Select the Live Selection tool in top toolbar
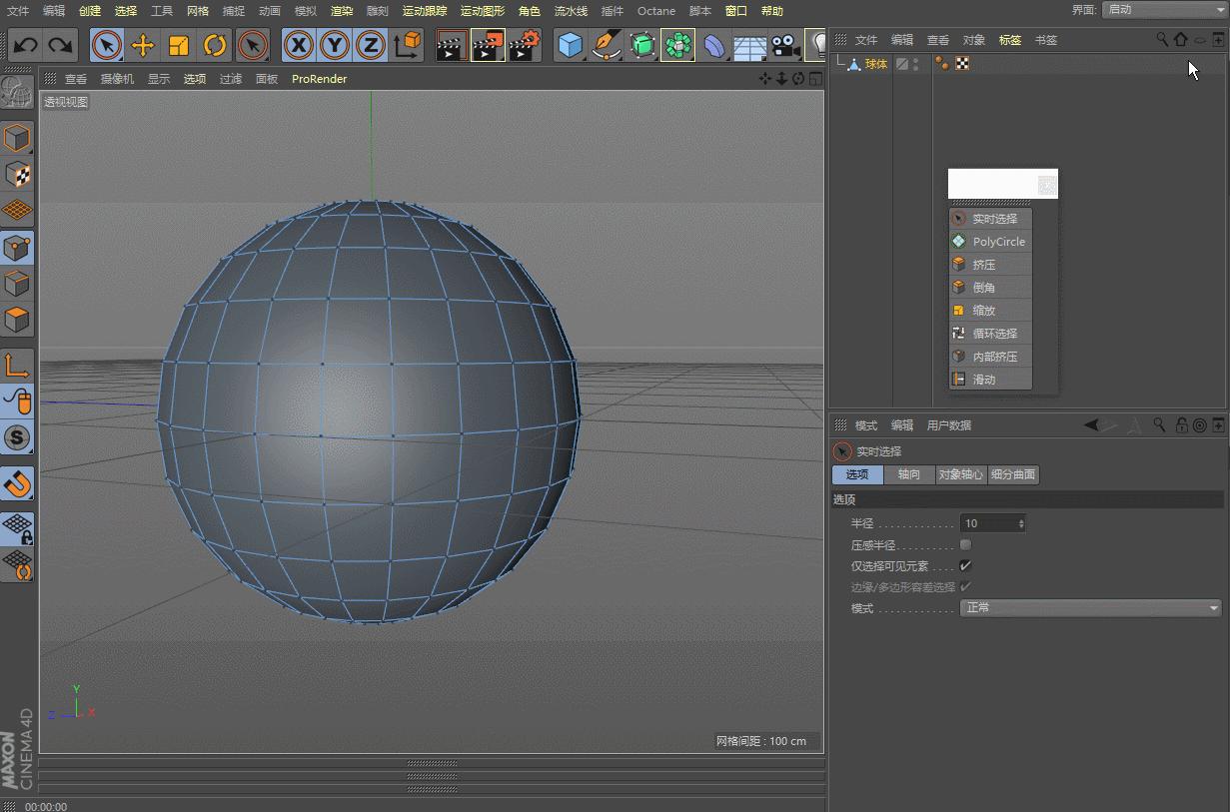 pos(107,45)
